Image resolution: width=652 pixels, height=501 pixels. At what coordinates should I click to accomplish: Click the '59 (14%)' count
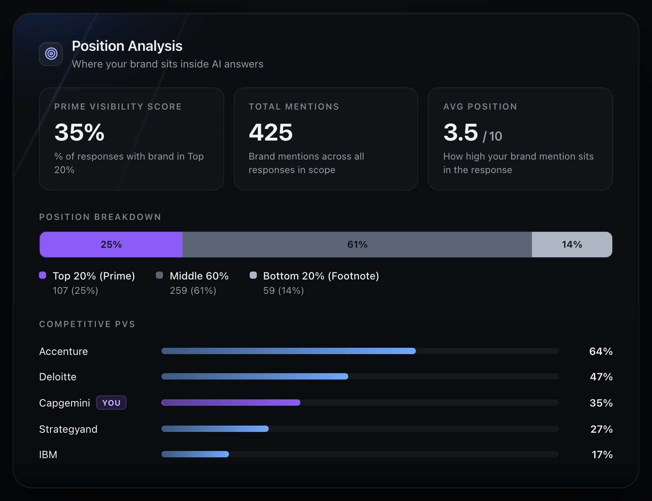[x=283, y=291]
